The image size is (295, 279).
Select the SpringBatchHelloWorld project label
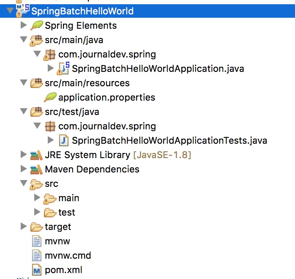[x=82, y=11]
